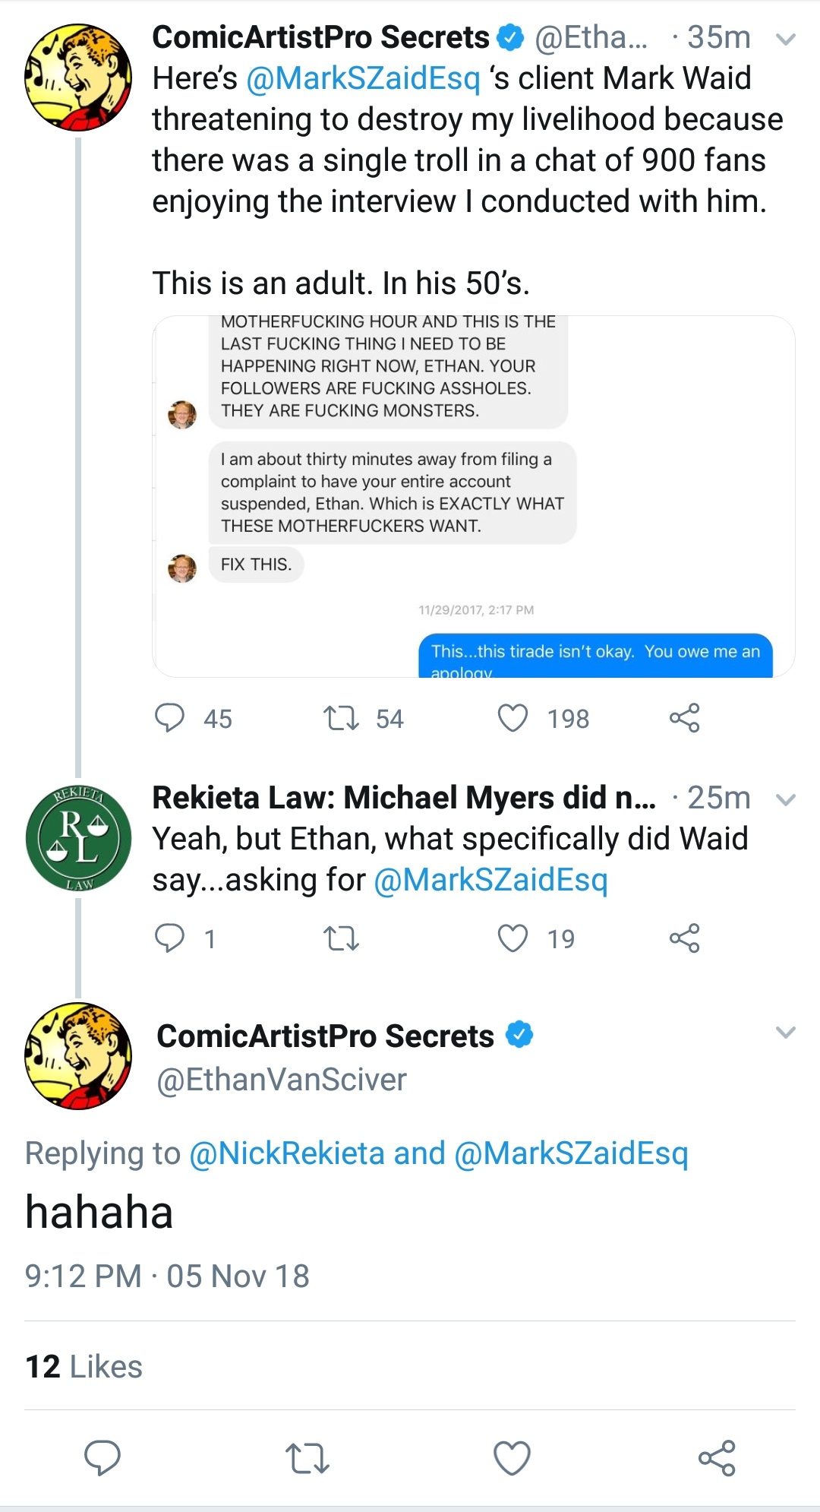This screenshot has height=1512, width=820.
Task: Reply to the first ComicArtistPro Secrets tweet
Action: 169,718
